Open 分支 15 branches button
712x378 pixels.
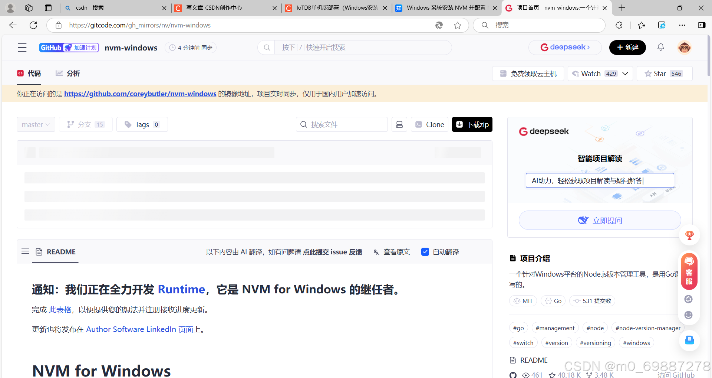point(86,124)
